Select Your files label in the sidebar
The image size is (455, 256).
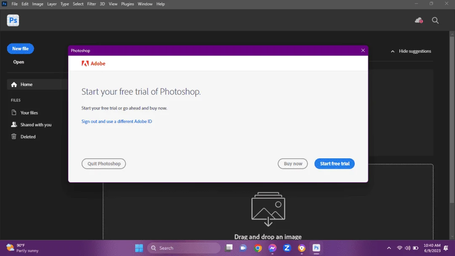(29, 112)
